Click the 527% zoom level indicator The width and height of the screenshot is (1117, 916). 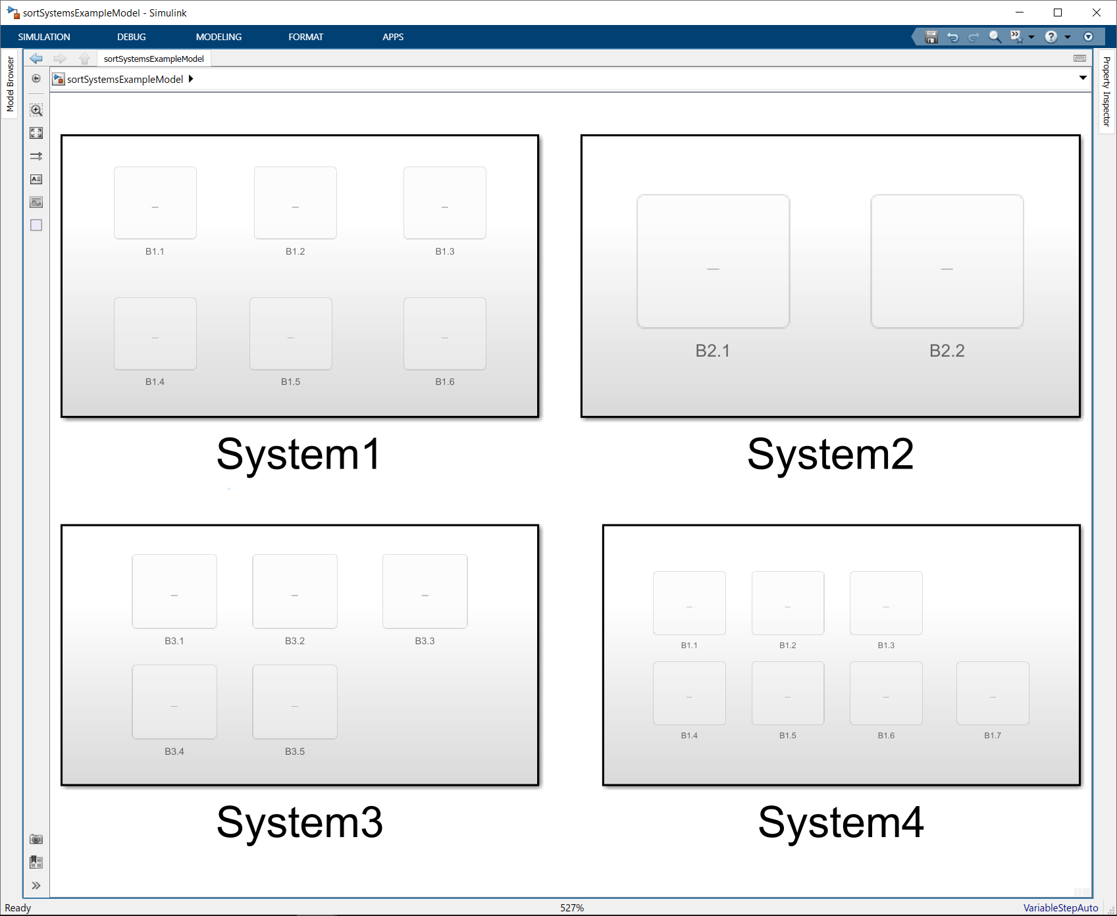571,907
